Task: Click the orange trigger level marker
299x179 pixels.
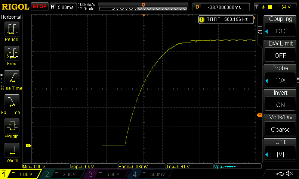Action: [x=259, y=115]
